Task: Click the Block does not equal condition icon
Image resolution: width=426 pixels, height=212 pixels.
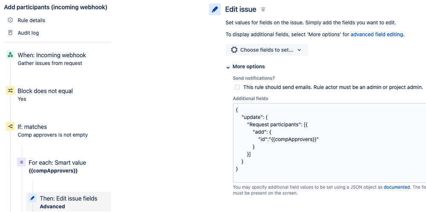Action: (x=10, y=91)
